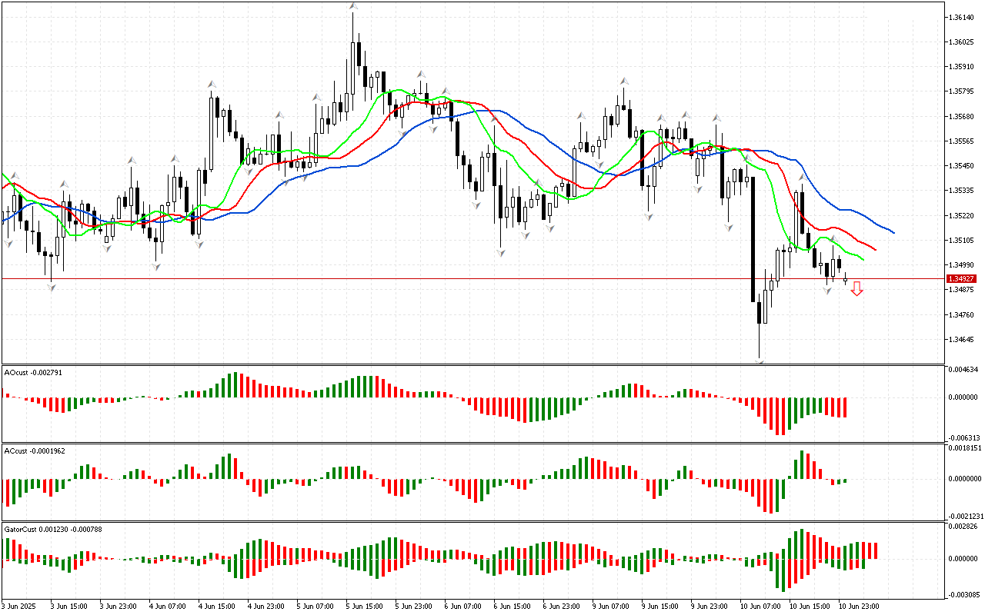Click the red horizontal bid price line
This screenshot has width=985, height=615.
[x=462, y=278]
